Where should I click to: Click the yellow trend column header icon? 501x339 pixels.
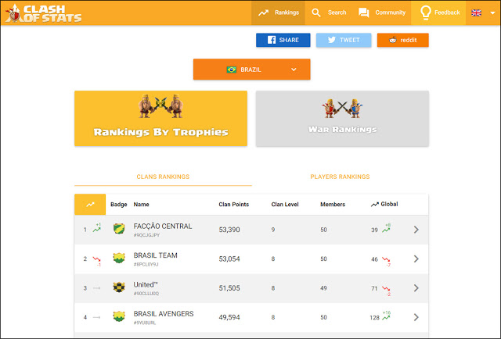(x=90, y=204)
